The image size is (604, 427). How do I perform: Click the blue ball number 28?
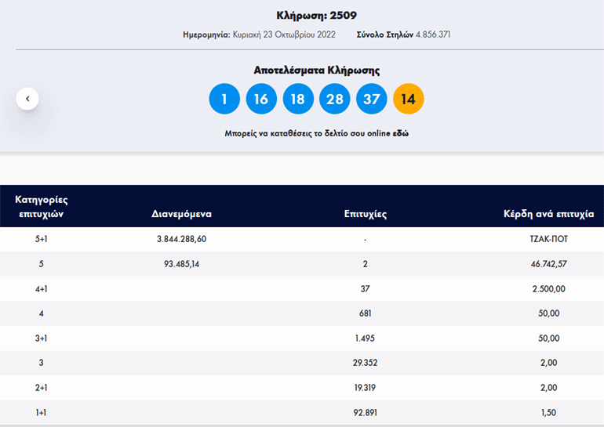tap(335, 99)
